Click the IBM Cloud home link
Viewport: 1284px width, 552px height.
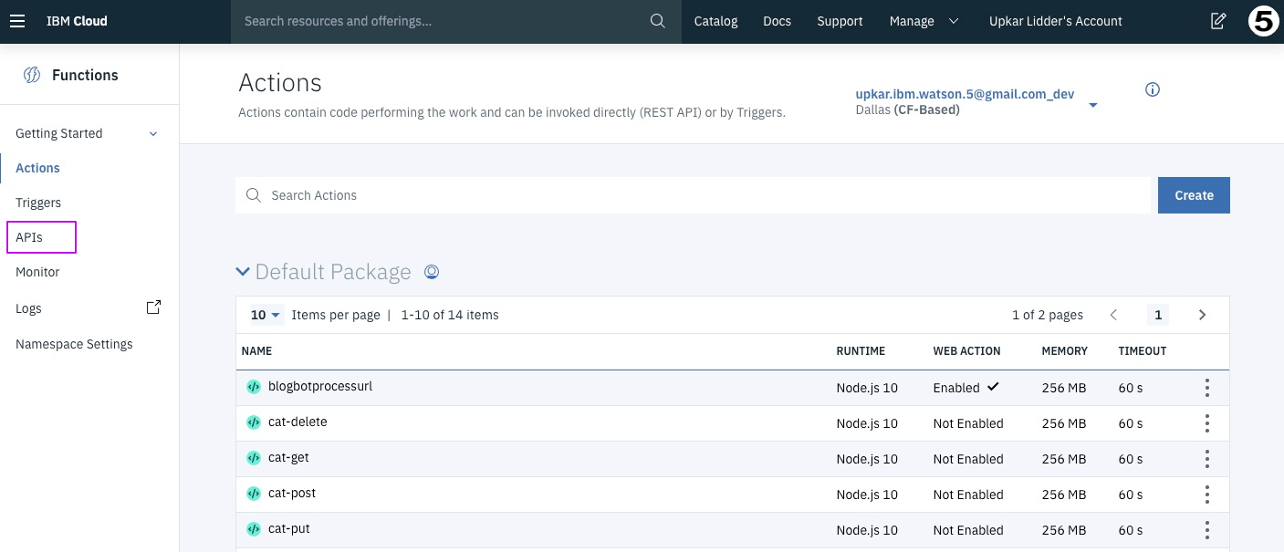(77, 21)
